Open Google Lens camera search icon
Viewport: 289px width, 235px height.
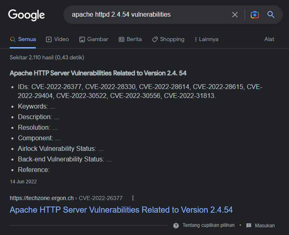tap(255, 15)
